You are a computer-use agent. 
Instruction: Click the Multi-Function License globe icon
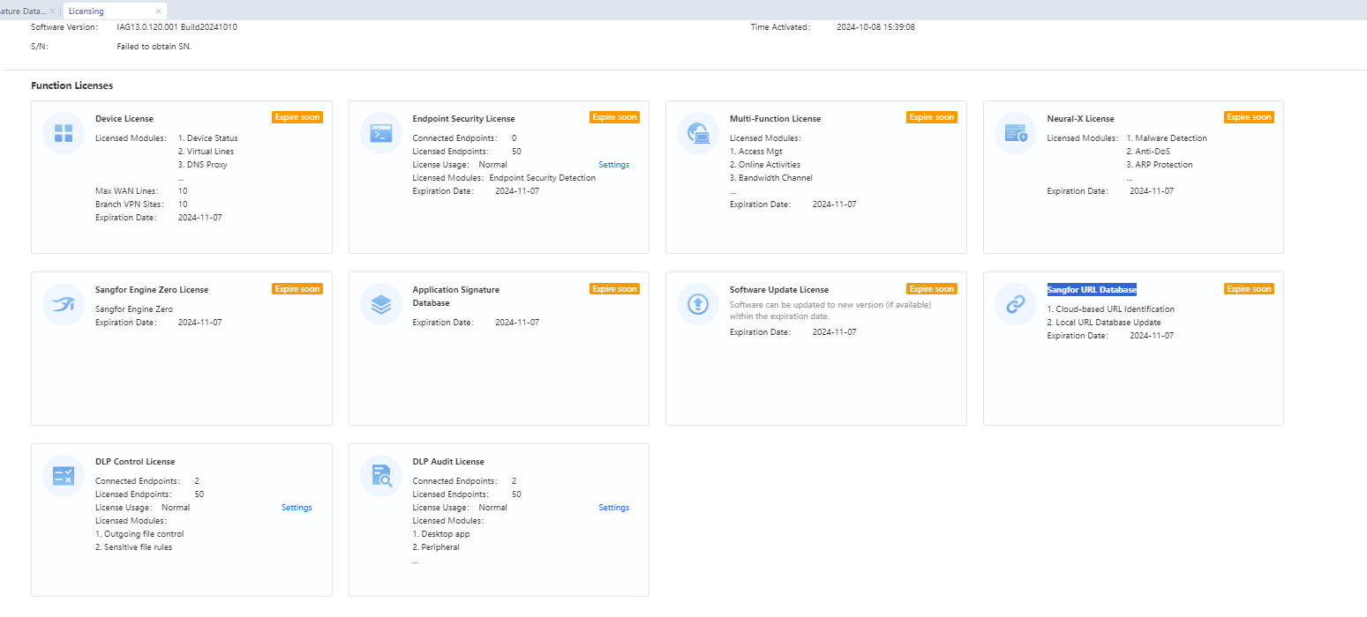point(698,133)
